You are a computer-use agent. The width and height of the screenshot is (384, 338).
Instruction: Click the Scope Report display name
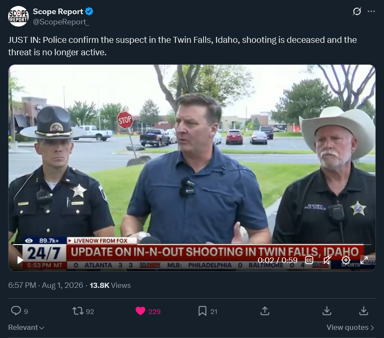coord(58,12)
